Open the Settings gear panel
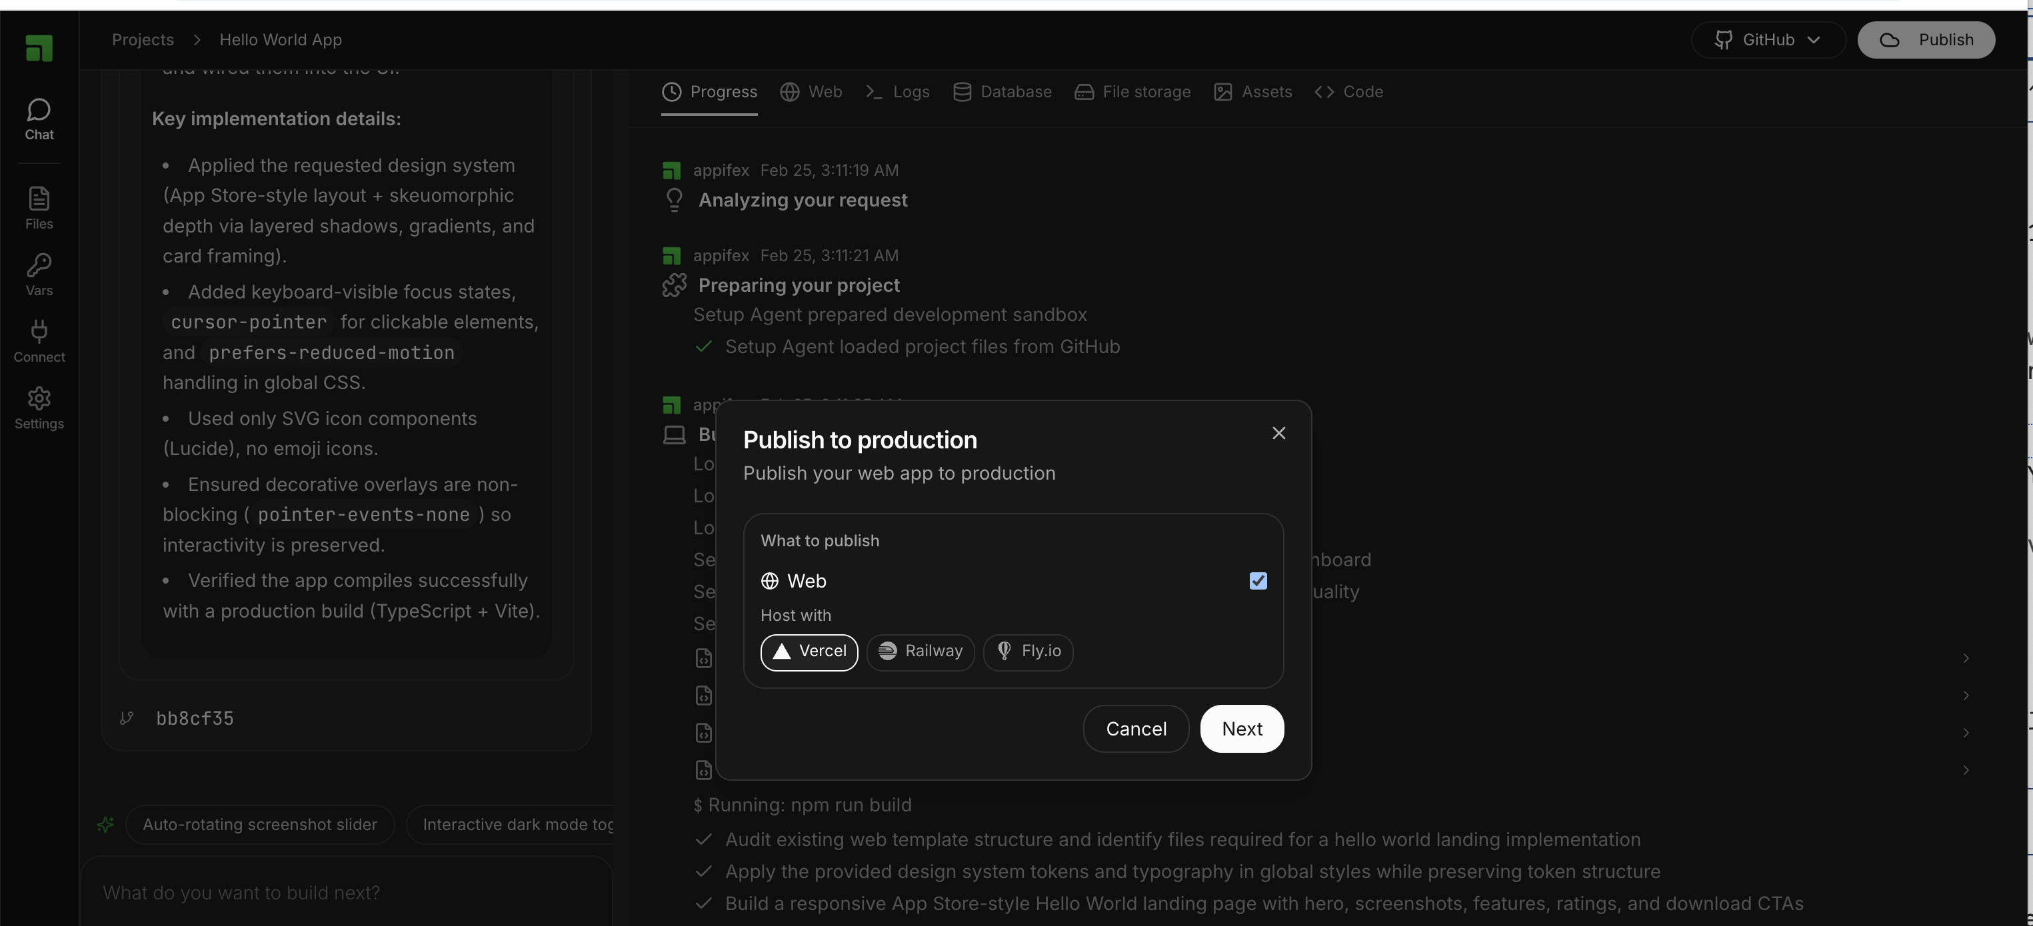Viewport: 2033px width, 926px height. 39,408
